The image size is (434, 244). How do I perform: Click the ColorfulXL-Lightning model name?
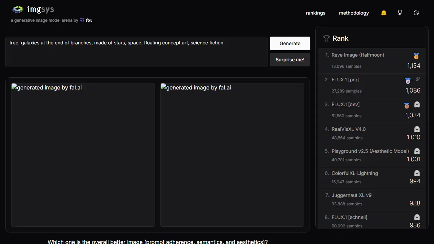(355, 173)
